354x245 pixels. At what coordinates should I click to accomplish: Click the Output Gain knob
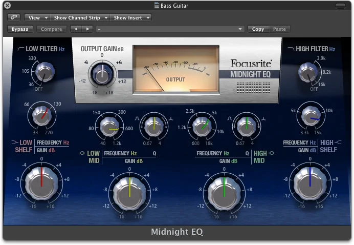click(x=102, y=74)
